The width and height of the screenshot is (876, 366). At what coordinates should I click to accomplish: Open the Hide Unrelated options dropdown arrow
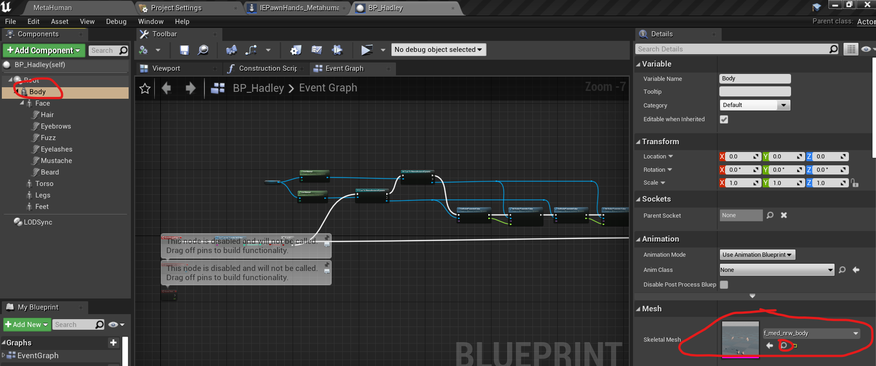click(268, 50)
